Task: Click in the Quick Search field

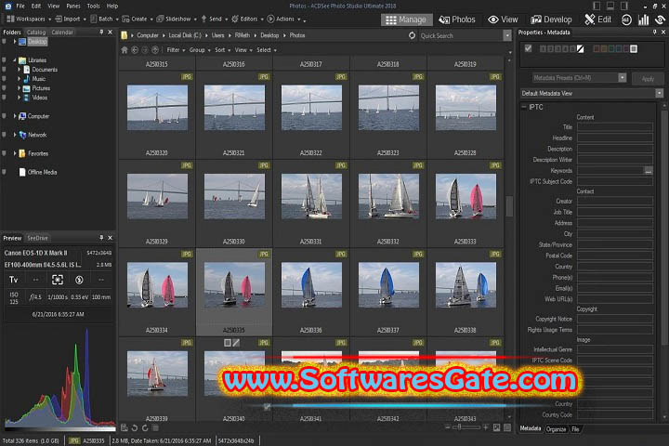Action: 461,36
